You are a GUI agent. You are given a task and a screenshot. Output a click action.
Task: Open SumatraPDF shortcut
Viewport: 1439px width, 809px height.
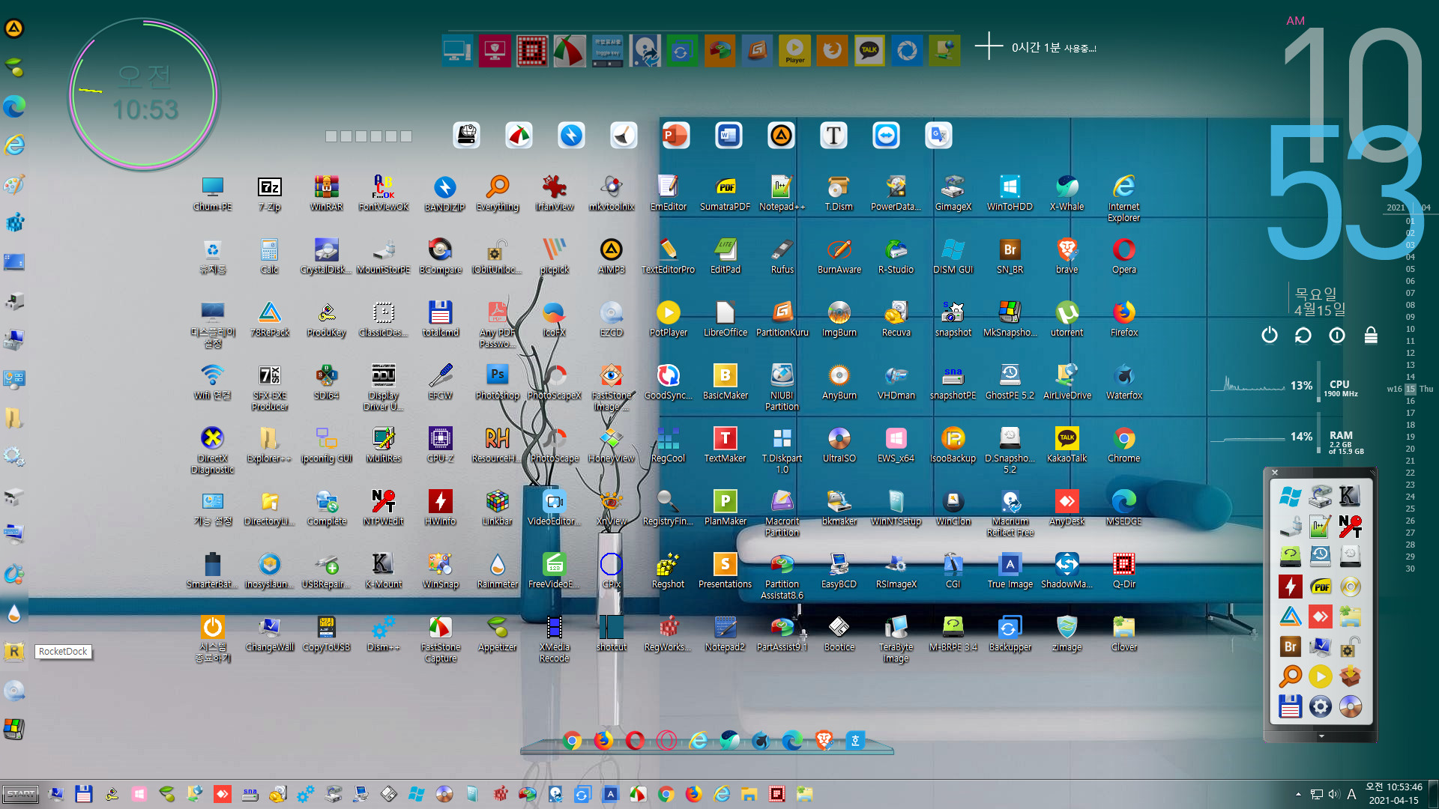click(x=725, y=193)
